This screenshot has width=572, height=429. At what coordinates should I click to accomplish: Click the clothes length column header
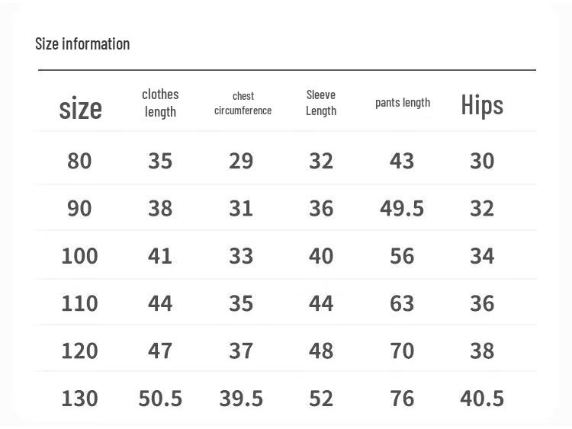160,103
